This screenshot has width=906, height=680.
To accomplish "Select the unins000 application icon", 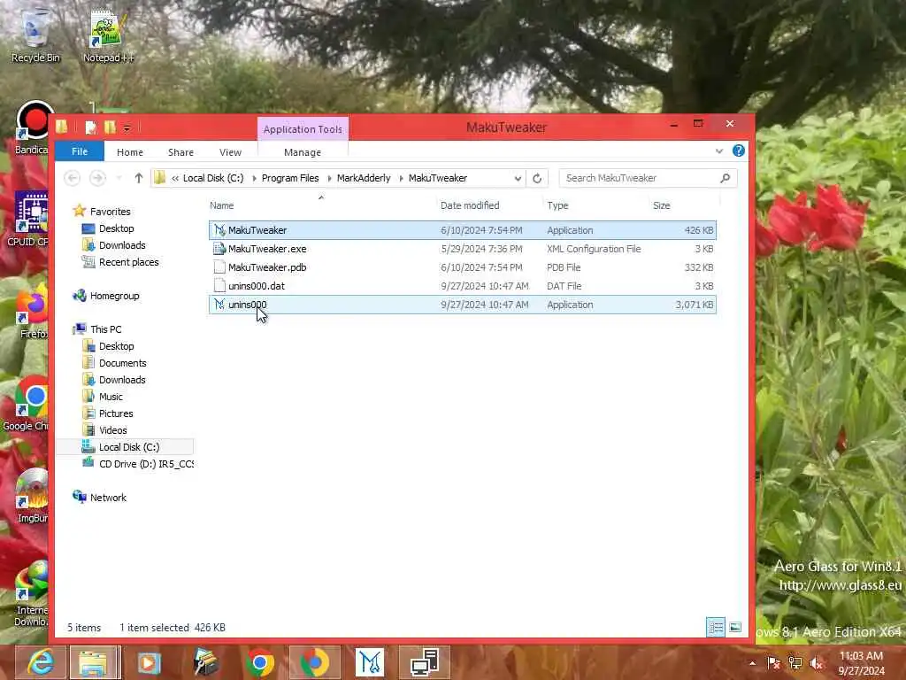I will click(219, 305).
